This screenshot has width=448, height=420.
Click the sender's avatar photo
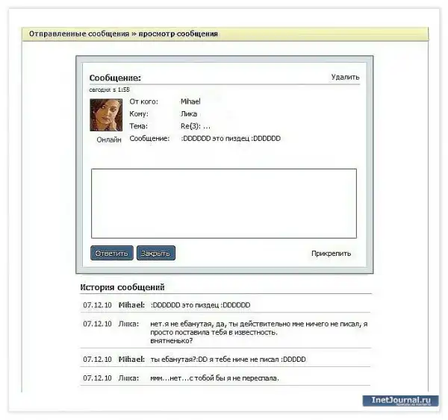106,115
